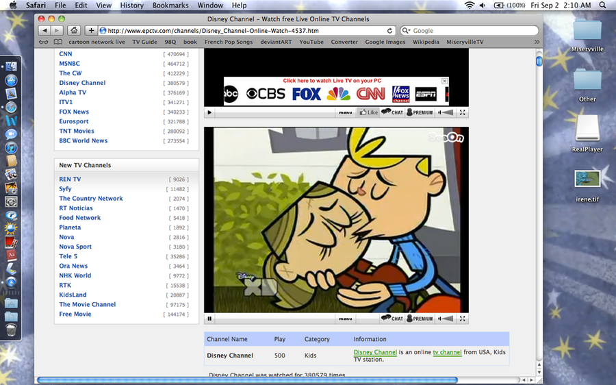Open the YouTube bookmark

pyautogui.click(x=311, y=42)
